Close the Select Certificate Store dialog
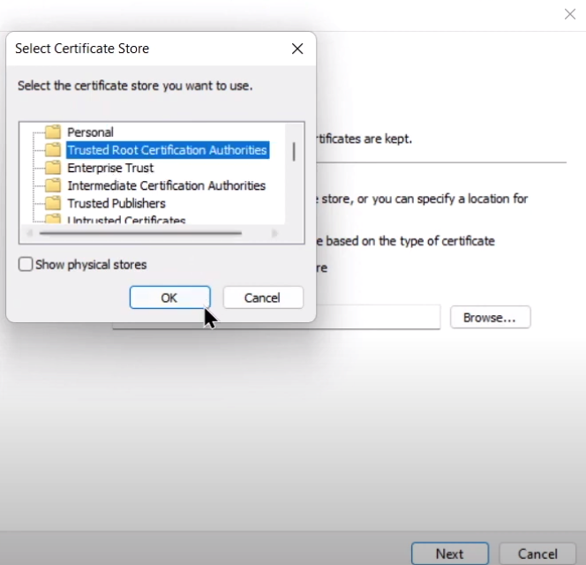The width and height of the screenshot is (586, 565). (297, 49)
